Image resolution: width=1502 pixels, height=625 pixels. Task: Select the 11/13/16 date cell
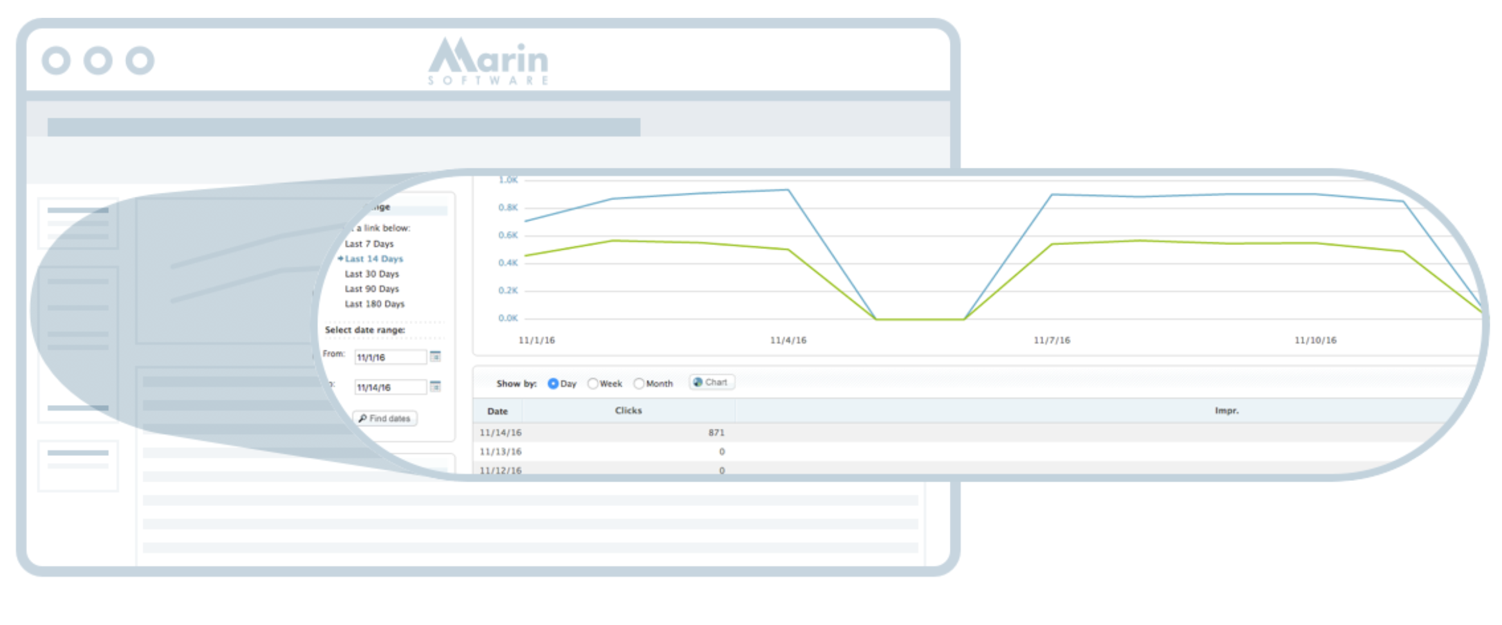[501, 452]
